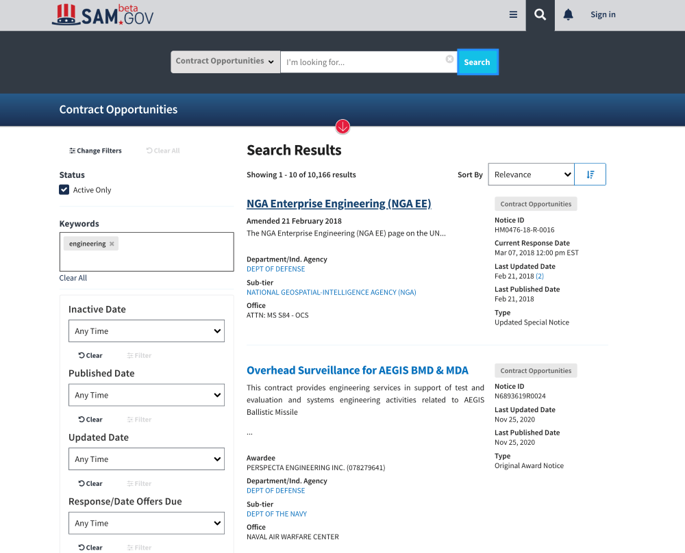Click Filter under Inactive Date

[x=139, y=355]
